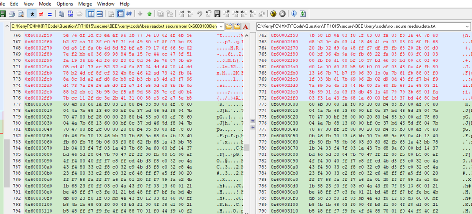This screenshot has width=472, height=214.
Task: Click the center right-pointing merge arrow
Action: (x=253, y=120)
